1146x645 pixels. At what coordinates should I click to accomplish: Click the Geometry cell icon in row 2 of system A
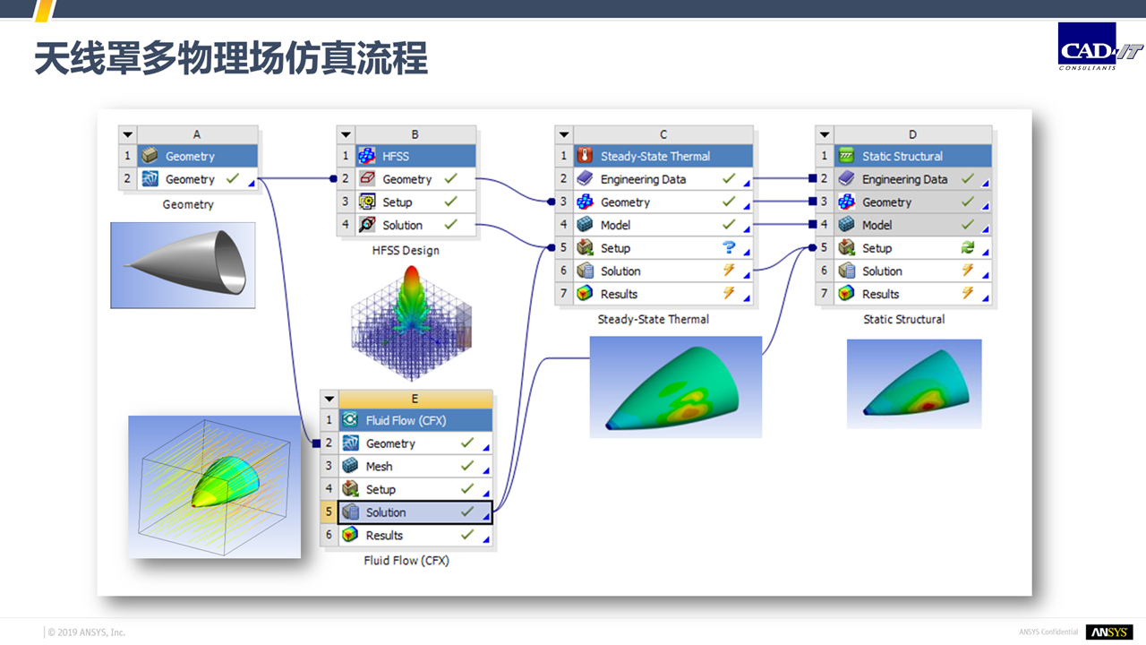coord(150,179)
